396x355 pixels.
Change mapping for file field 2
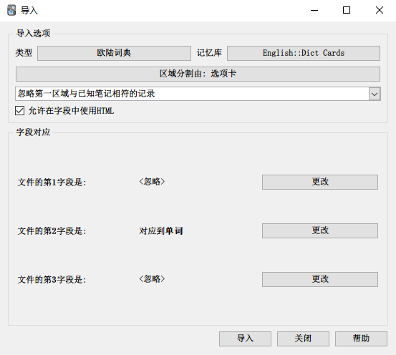(320, 230)
